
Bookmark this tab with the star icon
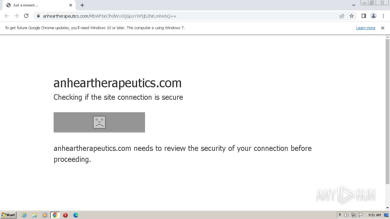352,16
